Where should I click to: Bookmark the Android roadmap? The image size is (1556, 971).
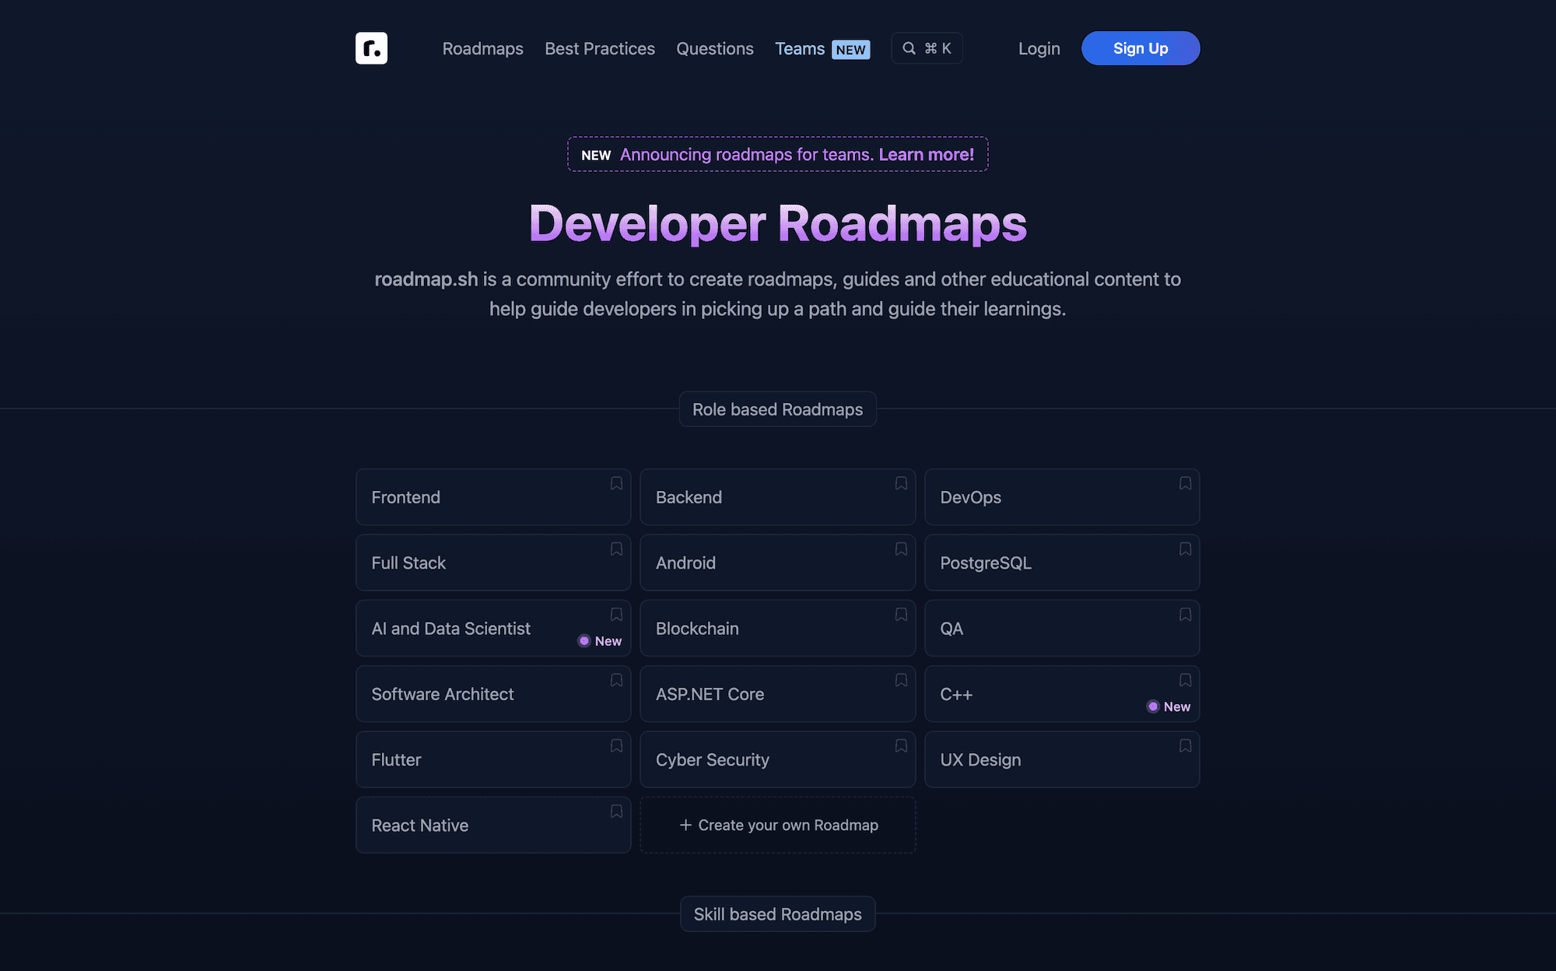click(x=901, y=549)
